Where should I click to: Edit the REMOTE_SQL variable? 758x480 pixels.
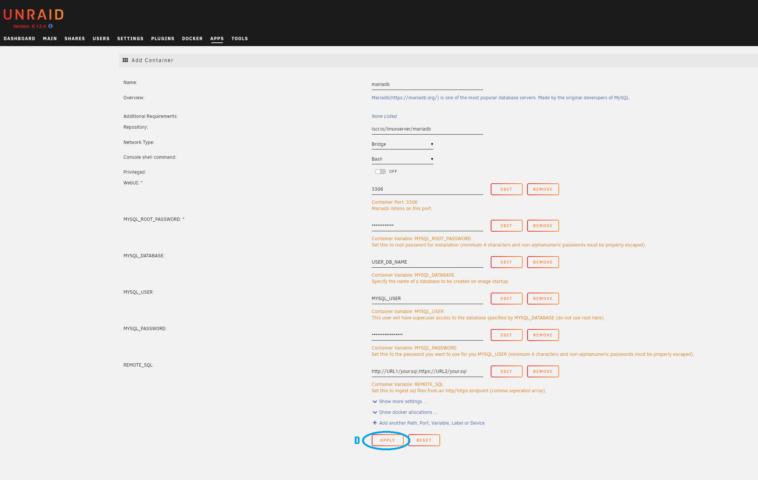pos(506,371)
